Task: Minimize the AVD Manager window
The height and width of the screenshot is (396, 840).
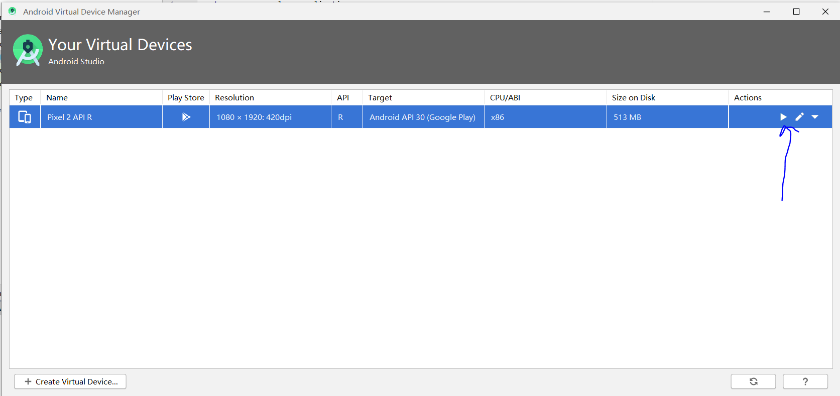Action: pyautogui.click(x=767, y=12)
